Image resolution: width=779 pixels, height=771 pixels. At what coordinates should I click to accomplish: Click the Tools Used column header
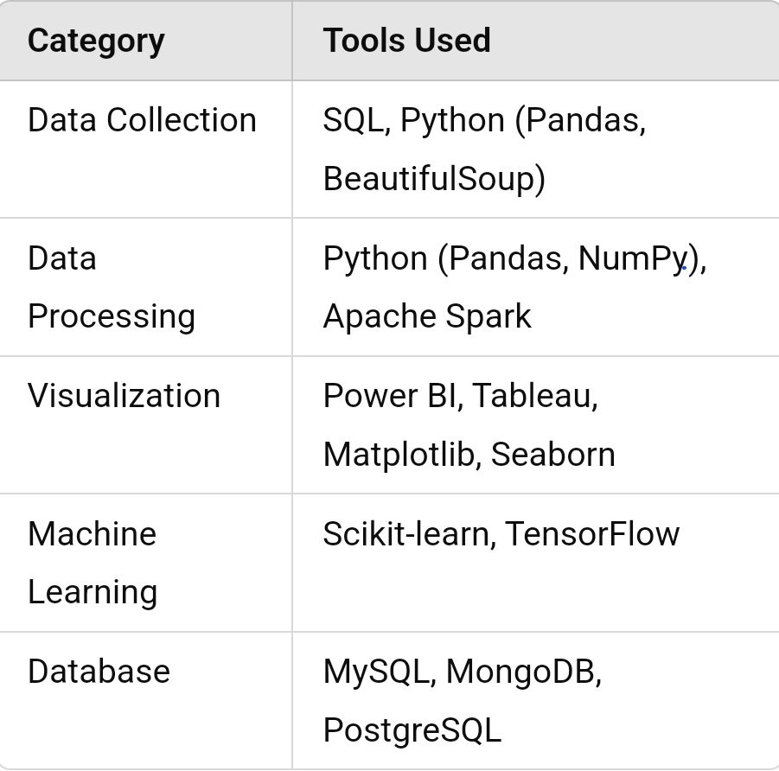point(406,41)
